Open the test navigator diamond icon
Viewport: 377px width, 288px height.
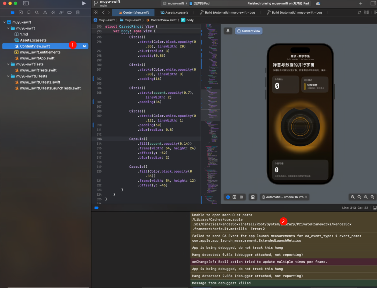pyautogui.click(x=53, y=13)
